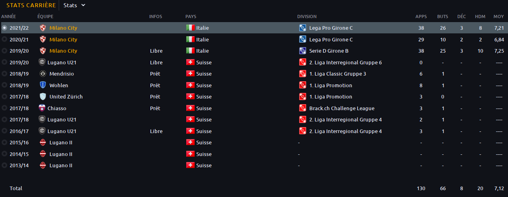The height and width of the screenshot is (197, 508).
Task: Sort by the APPS column header
Action: click(x=421, y=16)
